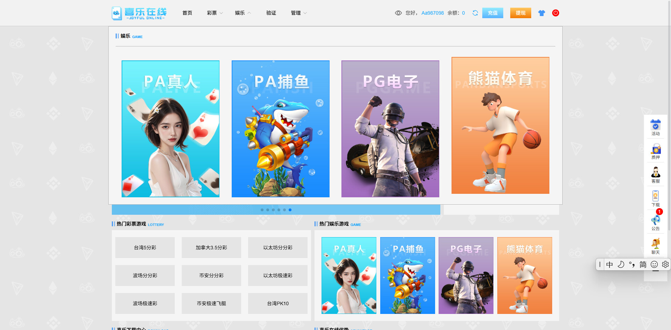671x330 pixels.
Task: Click the 下载 download sidebar icon
Action: [655, 198]
